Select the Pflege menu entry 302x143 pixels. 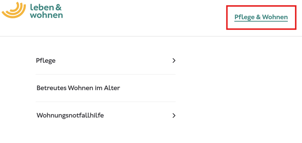46,60
